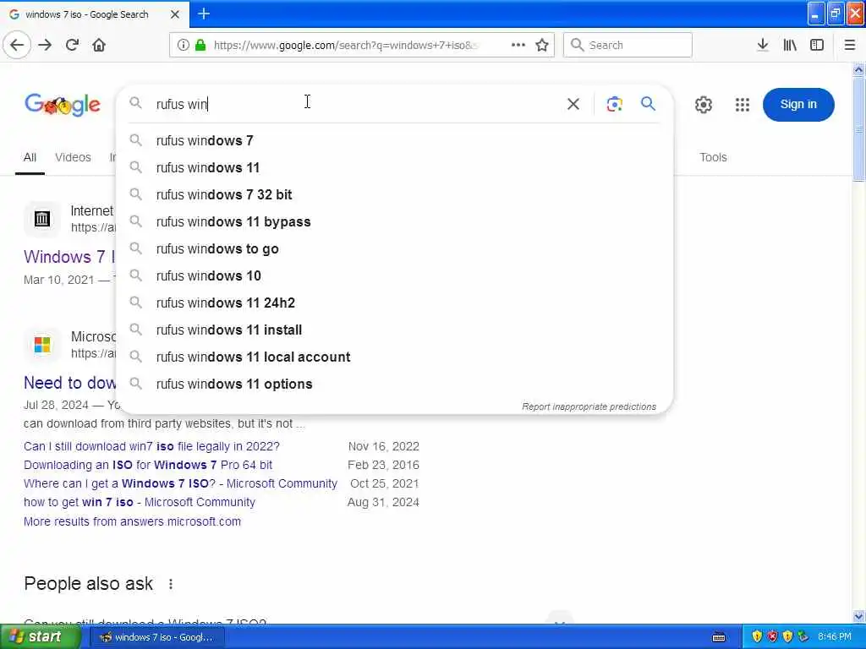Pick suggestion rufus windows to go

pos(394,249)
